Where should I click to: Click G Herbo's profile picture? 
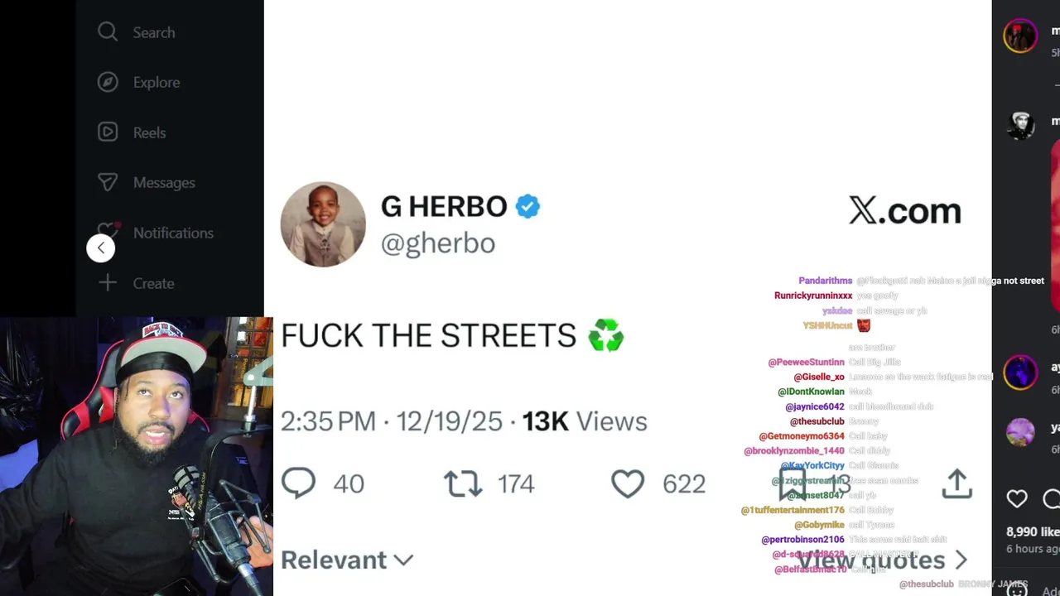click(x=323, y=224)
